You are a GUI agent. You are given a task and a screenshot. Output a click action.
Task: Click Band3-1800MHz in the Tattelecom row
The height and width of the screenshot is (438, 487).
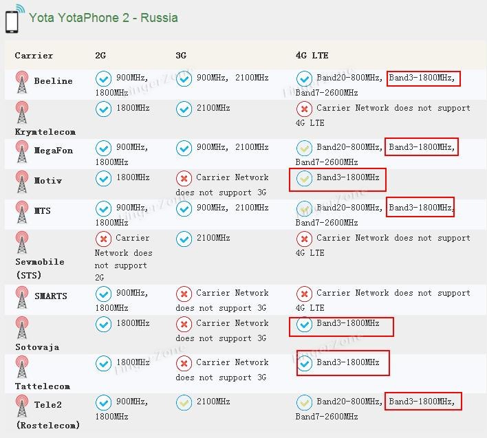[348, 362]
